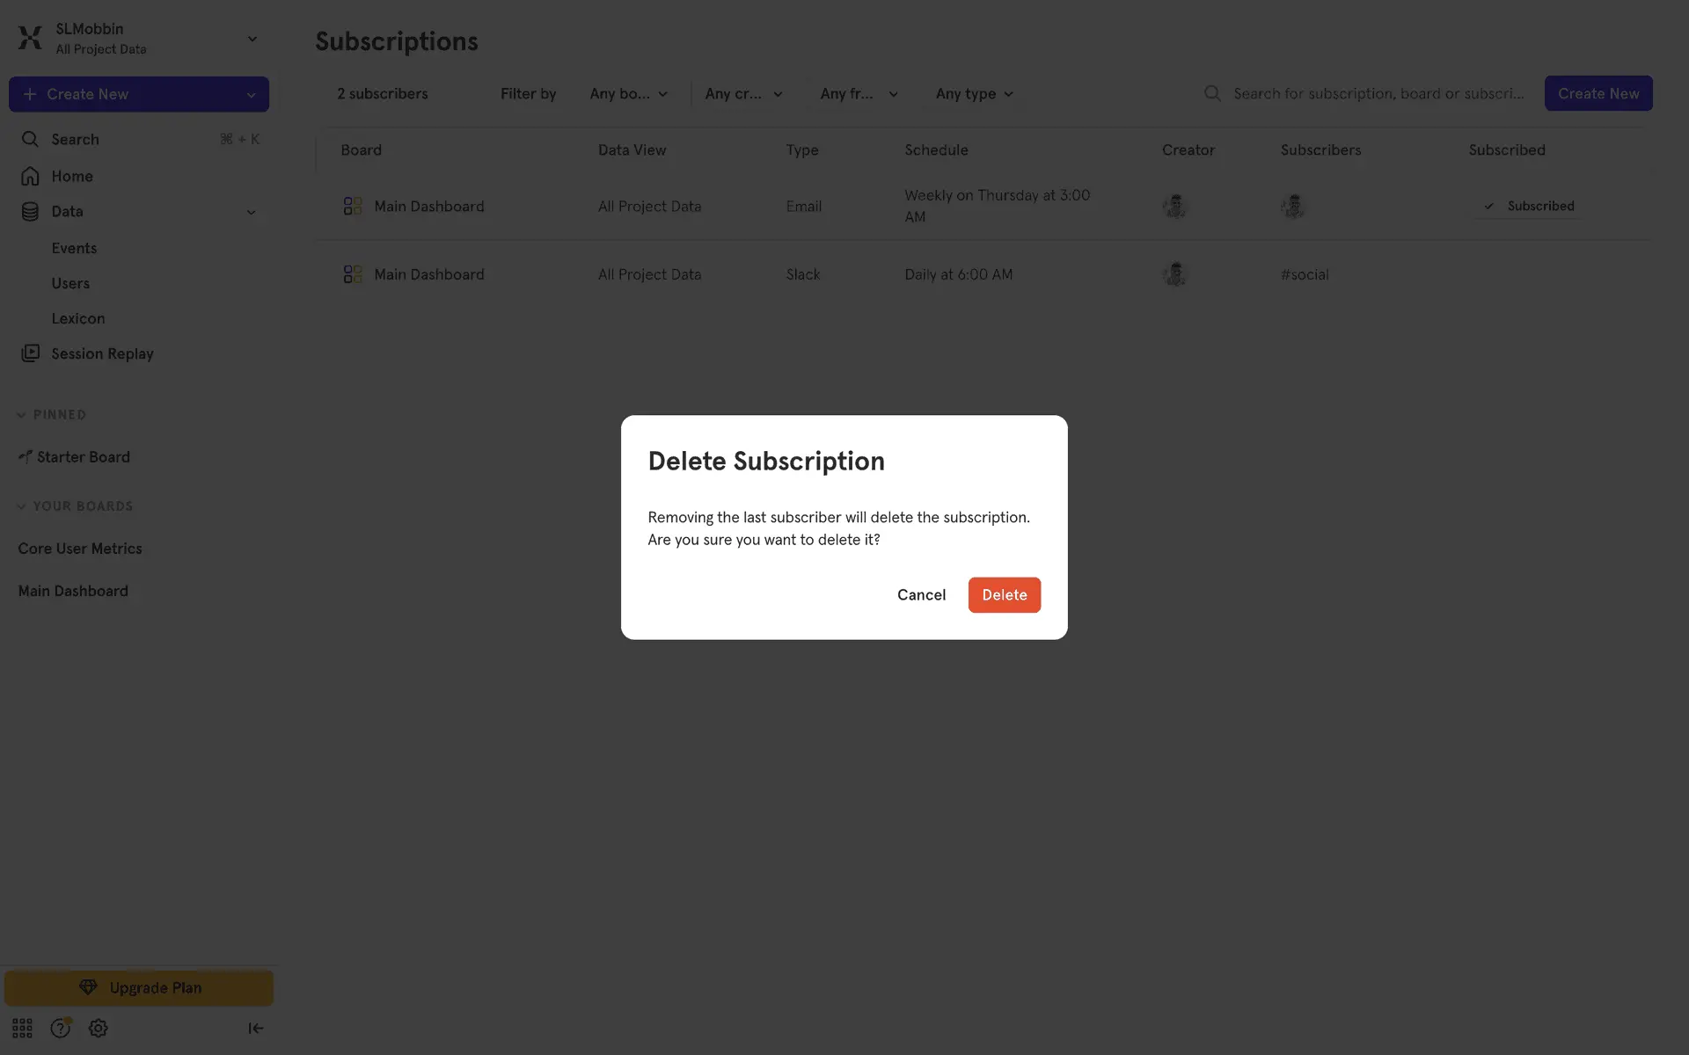This screenshot has width=1689, height=1055.
Task: Click the Upgrade Plan diamond button
Action: tap(139, 988)
